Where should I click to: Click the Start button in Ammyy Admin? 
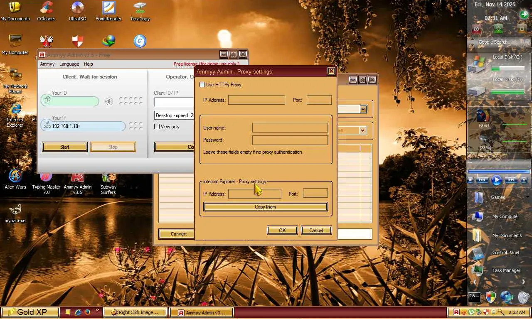coord(65,147)
